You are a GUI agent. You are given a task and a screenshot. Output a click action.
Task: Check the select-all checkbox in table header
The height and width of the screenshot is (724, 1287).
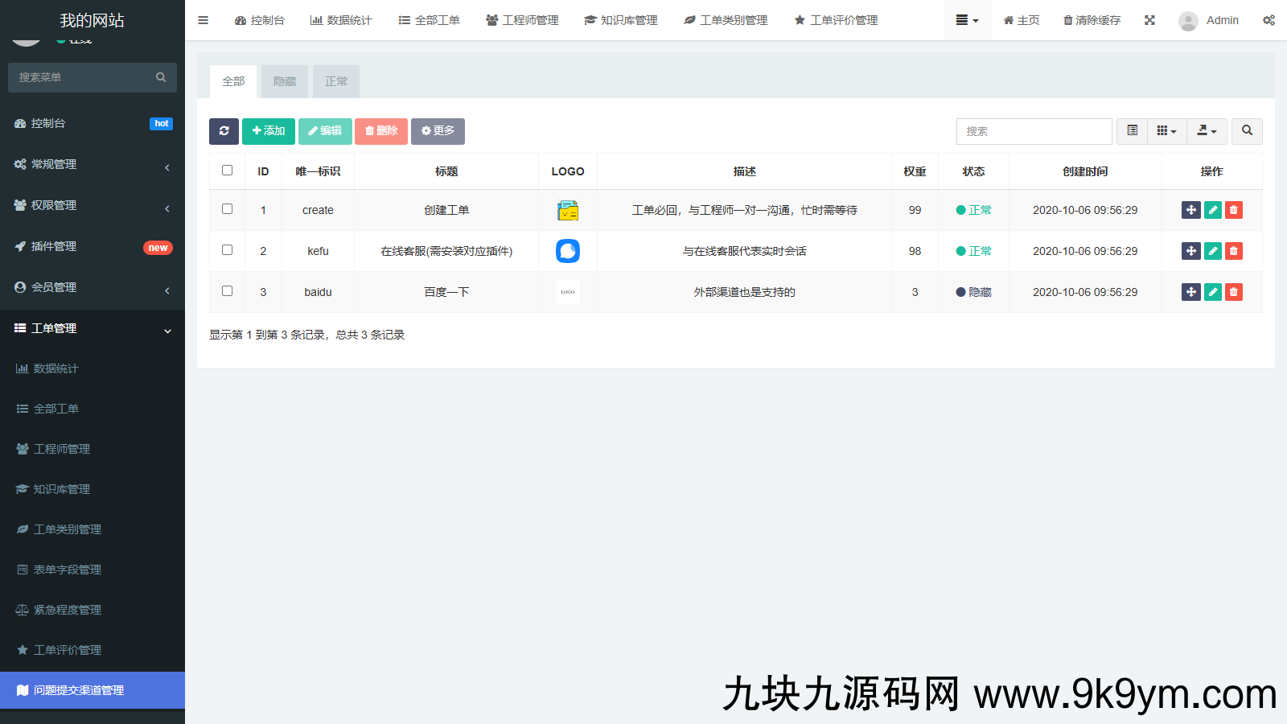pyautogui.click(x=227, y=171)
